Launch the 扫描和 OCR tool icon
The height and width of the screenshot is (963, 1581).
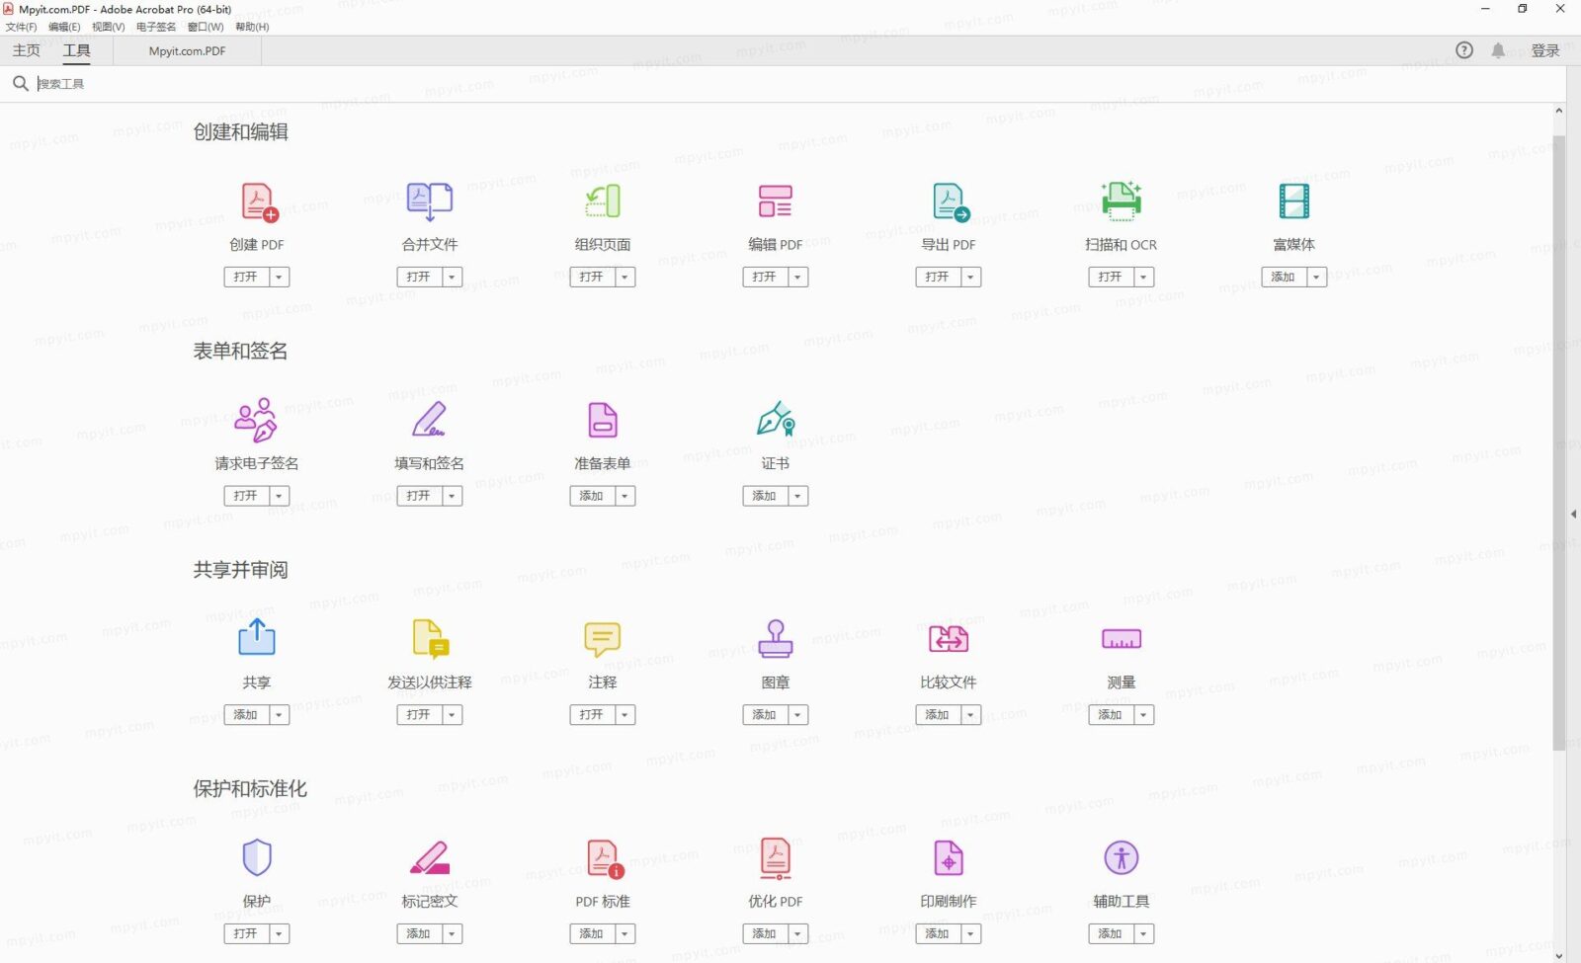click(x=1122, y=201)
